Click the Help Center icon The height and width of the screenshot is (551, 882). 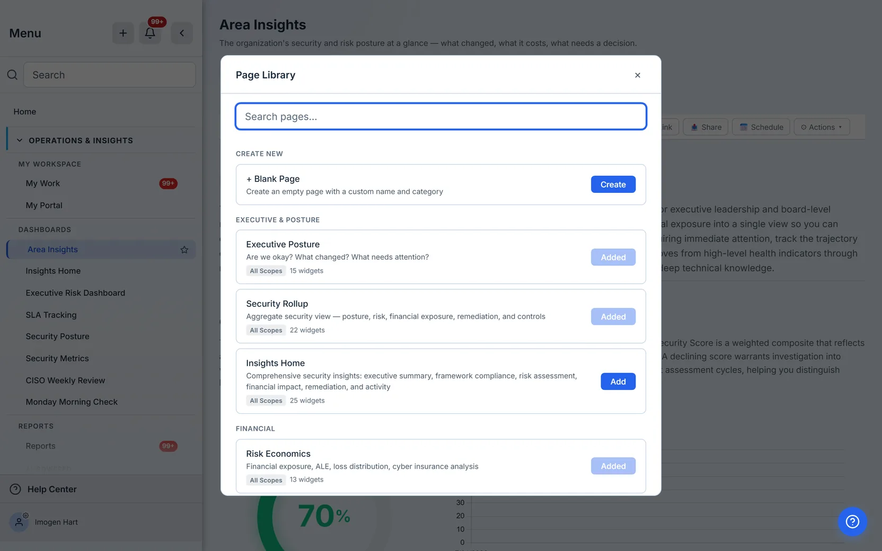15,489
